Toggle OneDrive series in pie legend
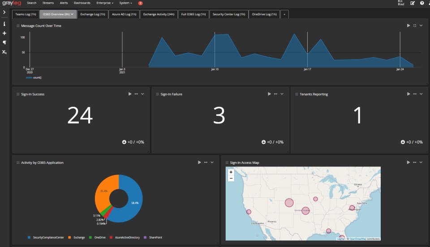Viewport: 430px width, 247px height. tap(97, 238)
